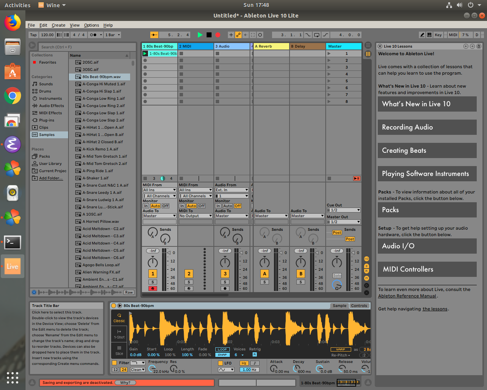Mute track 1 with Track Activator
The height and width of the screenshot is (390, 487).
tap(153, 273)
